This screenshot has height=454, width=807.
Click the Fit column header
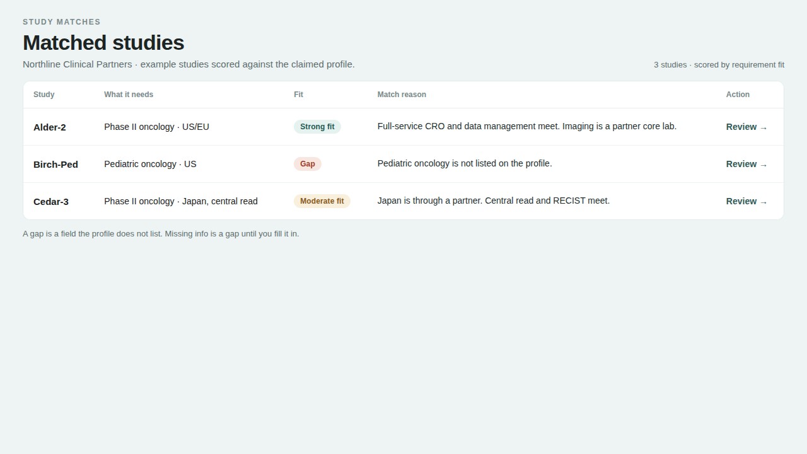298,95
